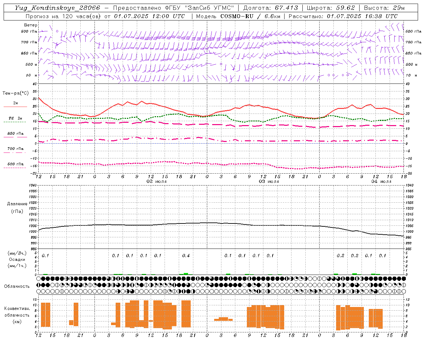Click the 985 value on right pressure axis
Viewport: 423px width, 338px height.
click(x=409, y=249)
